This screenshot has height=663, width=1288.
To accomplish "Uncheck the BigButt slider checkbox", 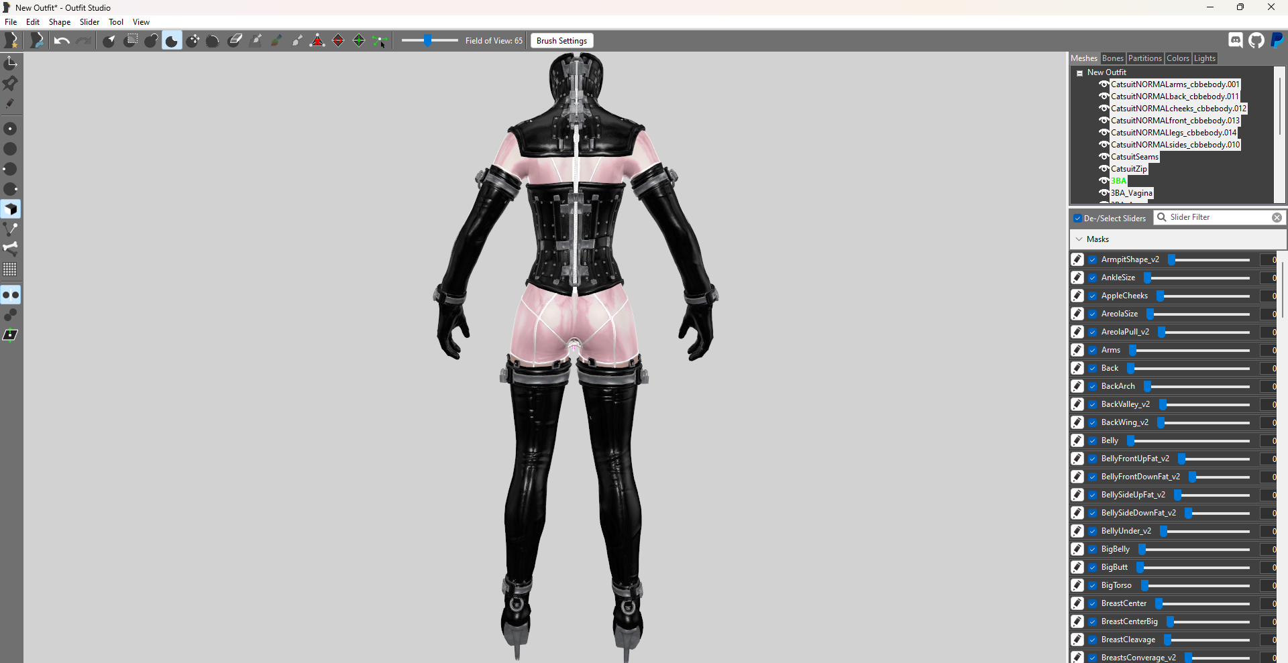I will 1093,567.
